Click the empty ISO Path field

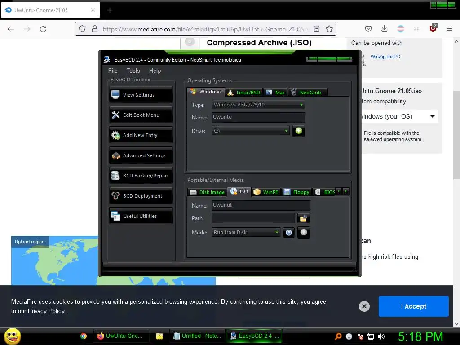(x=253, y=218)
